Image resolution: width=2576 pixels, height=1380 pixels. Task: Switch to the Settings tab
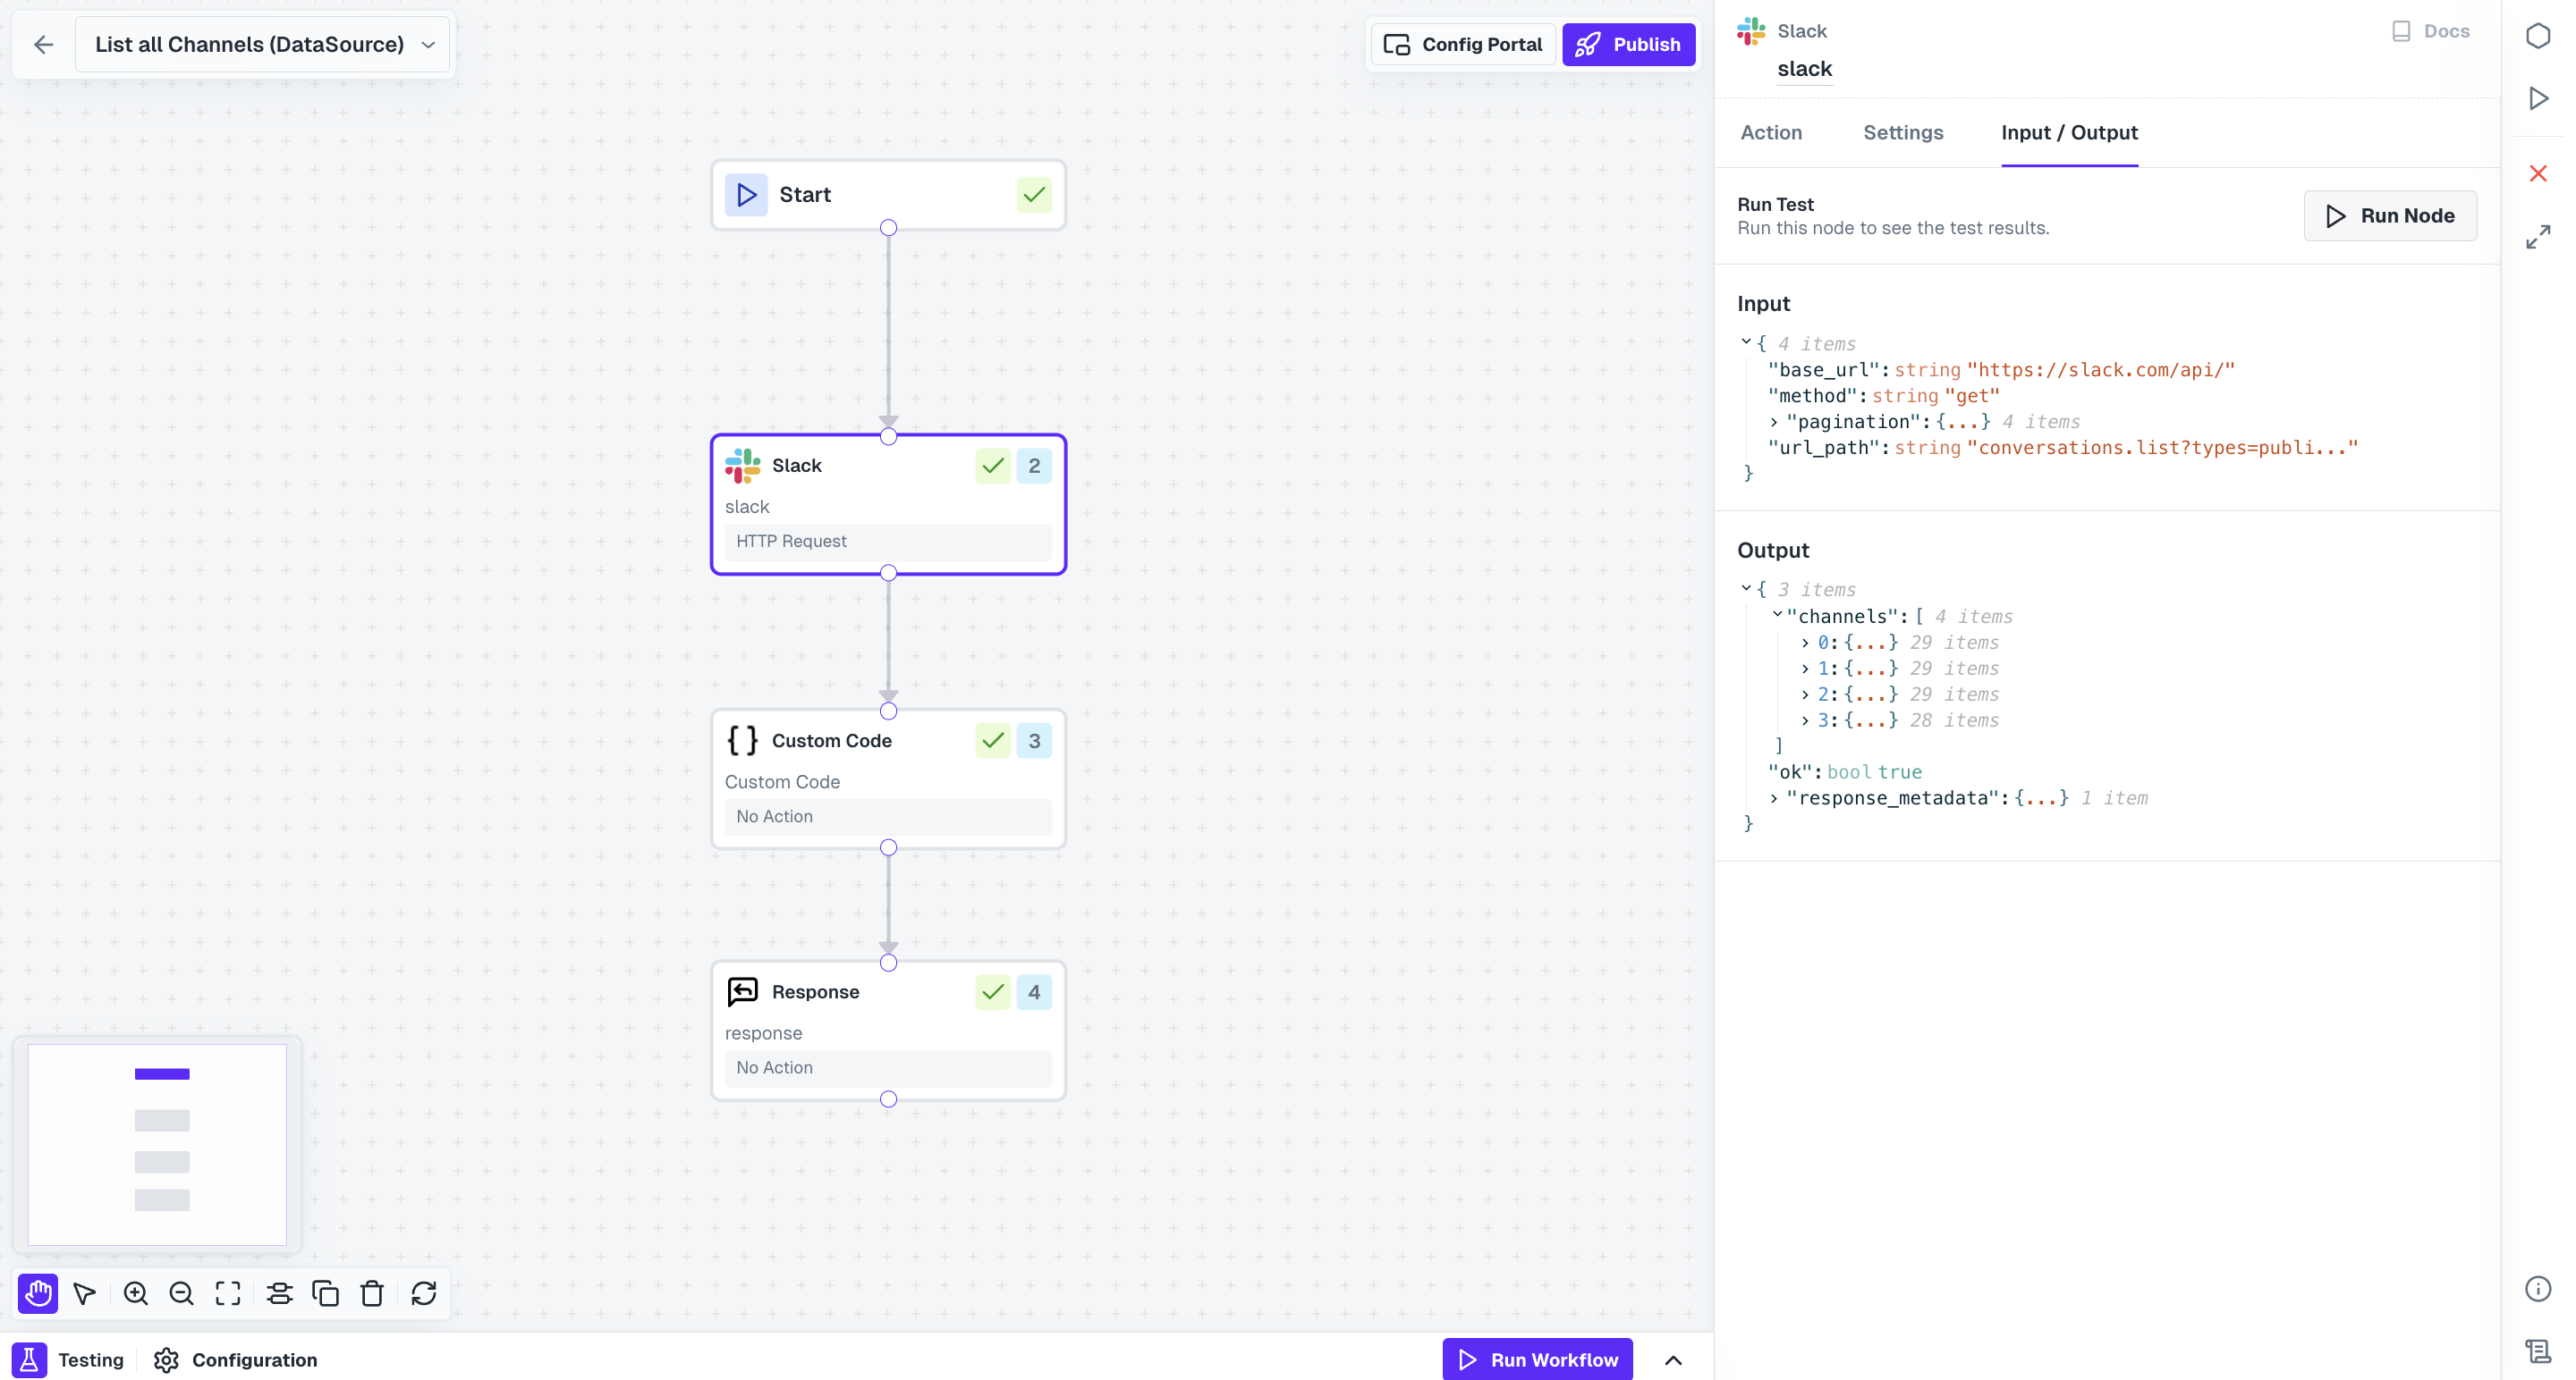click(1903, 133)
